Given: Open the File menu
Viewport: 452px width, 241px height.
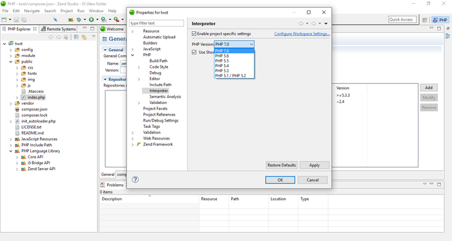Looking at the screenshot, I should [5, 11].
